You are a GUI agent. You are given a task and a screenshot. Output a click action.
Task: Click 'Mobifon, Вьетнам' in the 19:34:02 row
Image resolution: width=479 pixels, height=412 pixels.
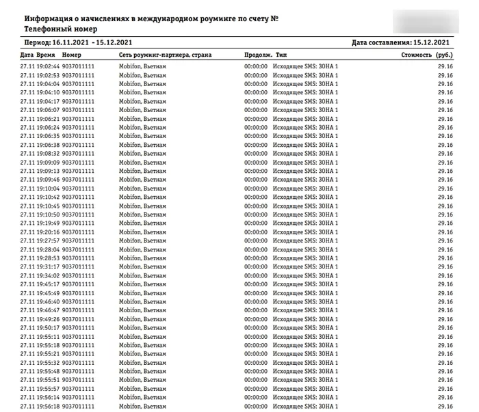point(142,275)
